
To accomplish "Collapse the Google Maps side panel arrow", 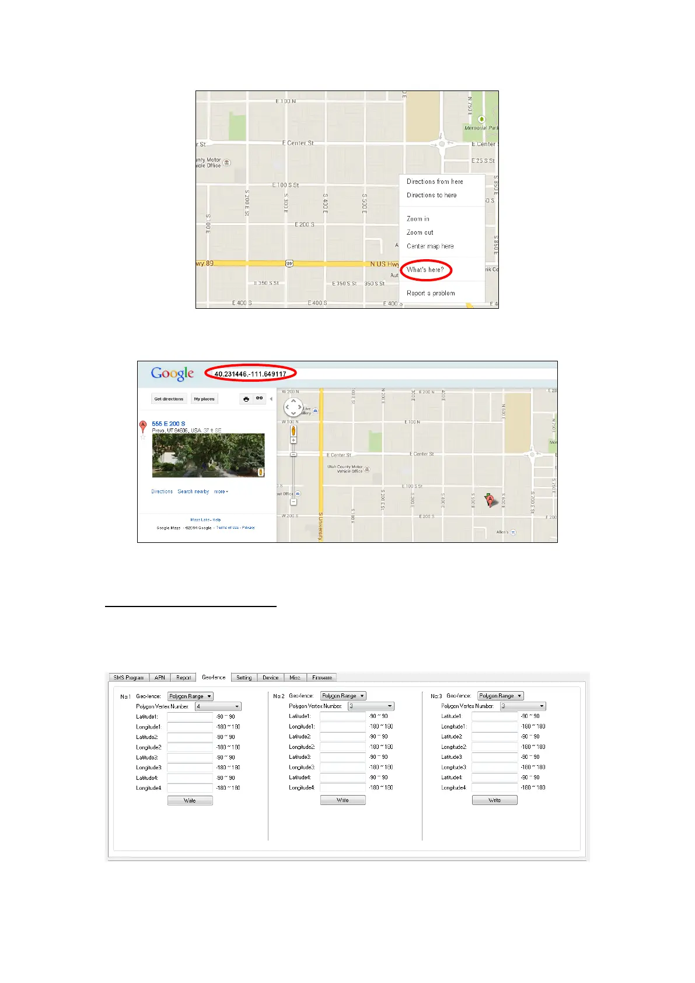I will [271, 399].
